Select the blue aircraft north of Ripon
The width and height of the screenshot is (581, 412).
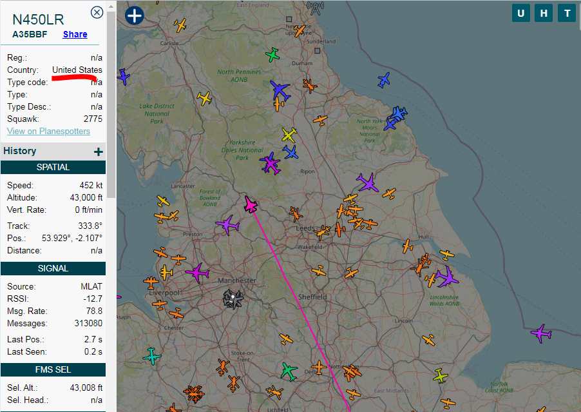(x=290, y=152)
